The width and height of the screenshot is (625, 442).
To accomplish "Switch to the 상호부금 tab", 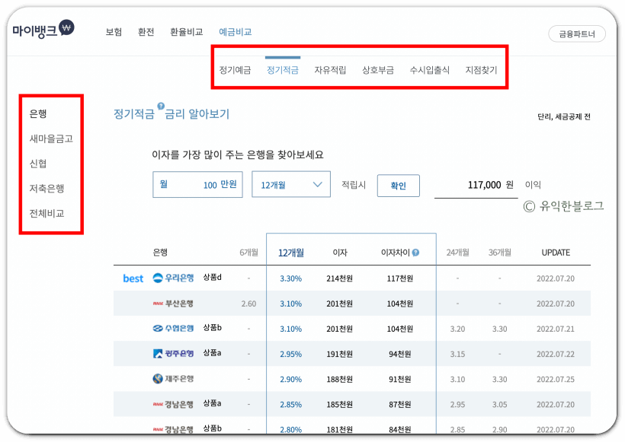I will pos(378,70).
